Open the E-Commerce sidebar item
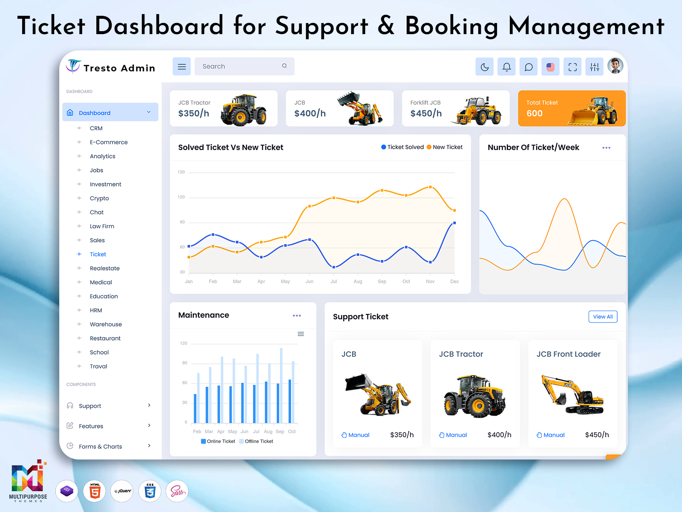 (109, 142)
